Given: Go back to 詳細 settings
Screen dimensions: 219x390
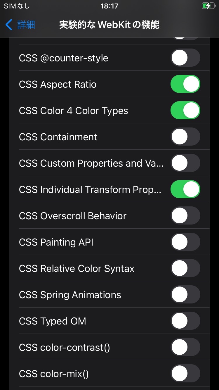Looking at the screenshot, I should tap(26, 25).
